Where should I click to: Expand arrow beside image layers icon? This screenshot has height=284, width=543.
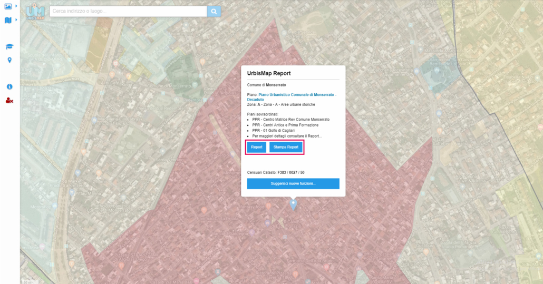tap(16, 6)
